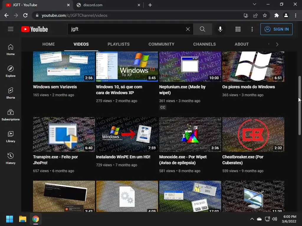Open the tab search dropdown arrow
The height and width of the screenshot is (226, 302).
click(x=255, y=4)
